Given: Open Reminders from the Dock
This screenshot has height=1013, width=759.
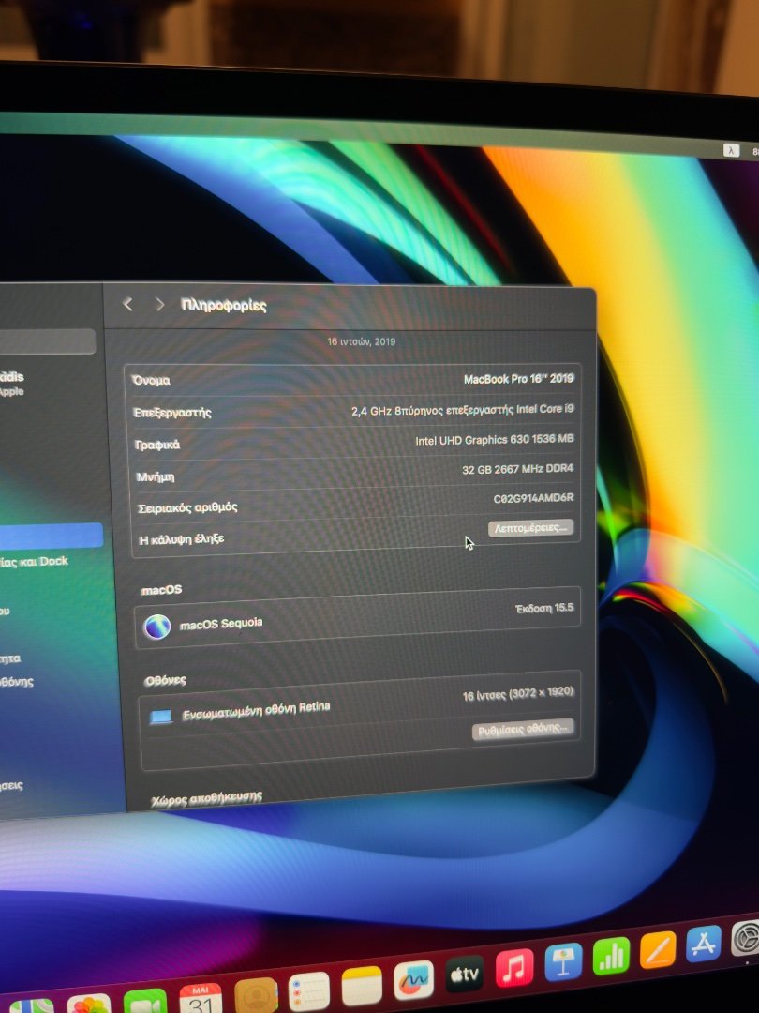Looking at the screenshot, I should click(308, 990).
